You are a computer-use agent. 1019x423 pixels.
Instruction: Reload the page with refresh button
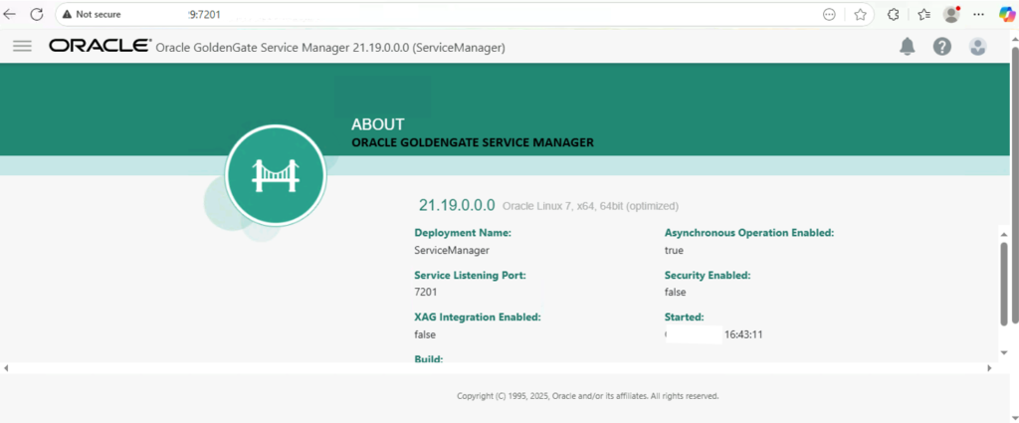pos(37,14)
